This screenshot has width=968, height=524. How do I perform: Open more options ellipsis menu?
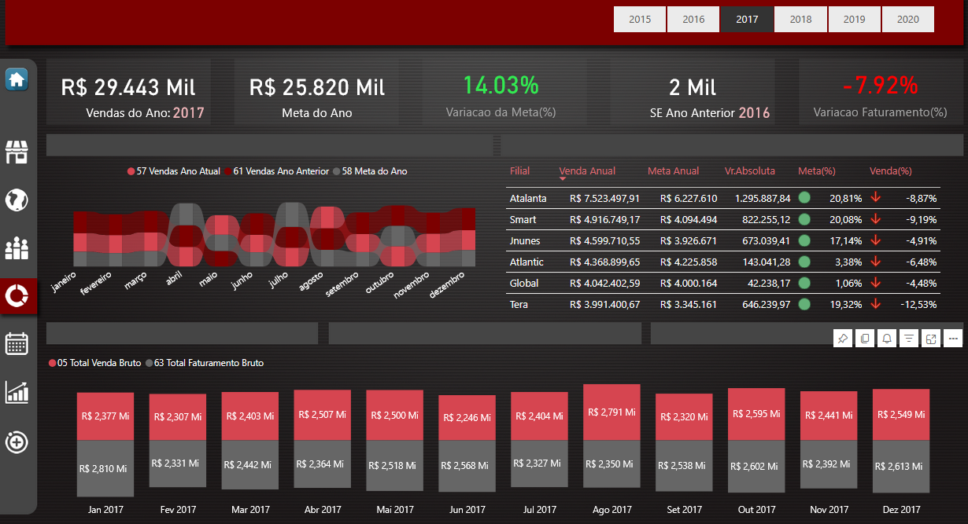[x=953, y=339]
